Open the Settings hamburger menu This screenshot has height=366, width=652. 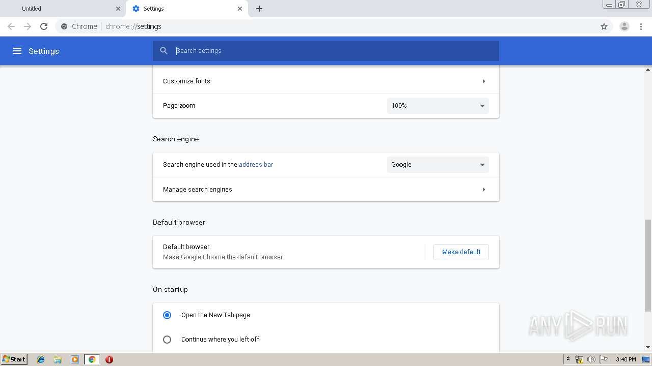tap(17, 51)
